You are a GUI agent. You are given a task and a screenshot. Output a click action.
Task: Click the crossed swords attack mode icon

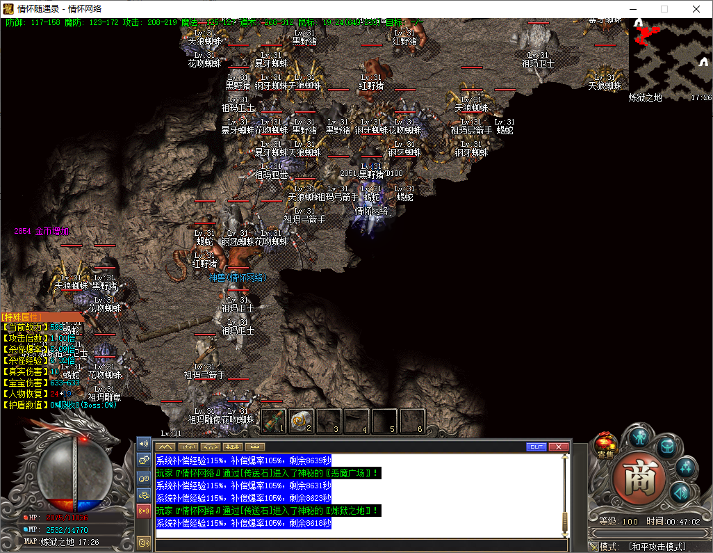point(593,547)
